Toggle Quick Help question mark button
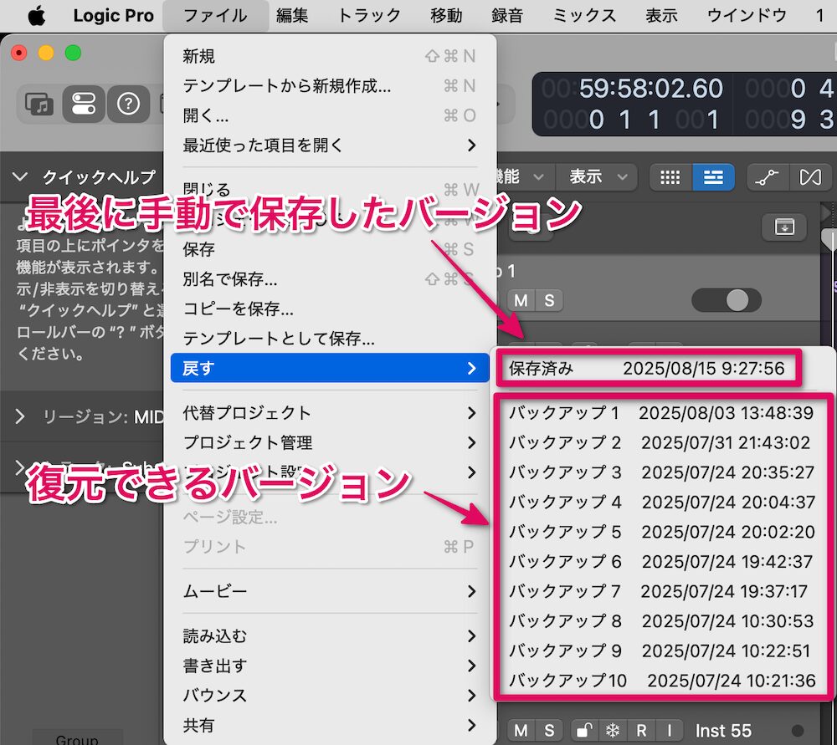 coord(128,104)
